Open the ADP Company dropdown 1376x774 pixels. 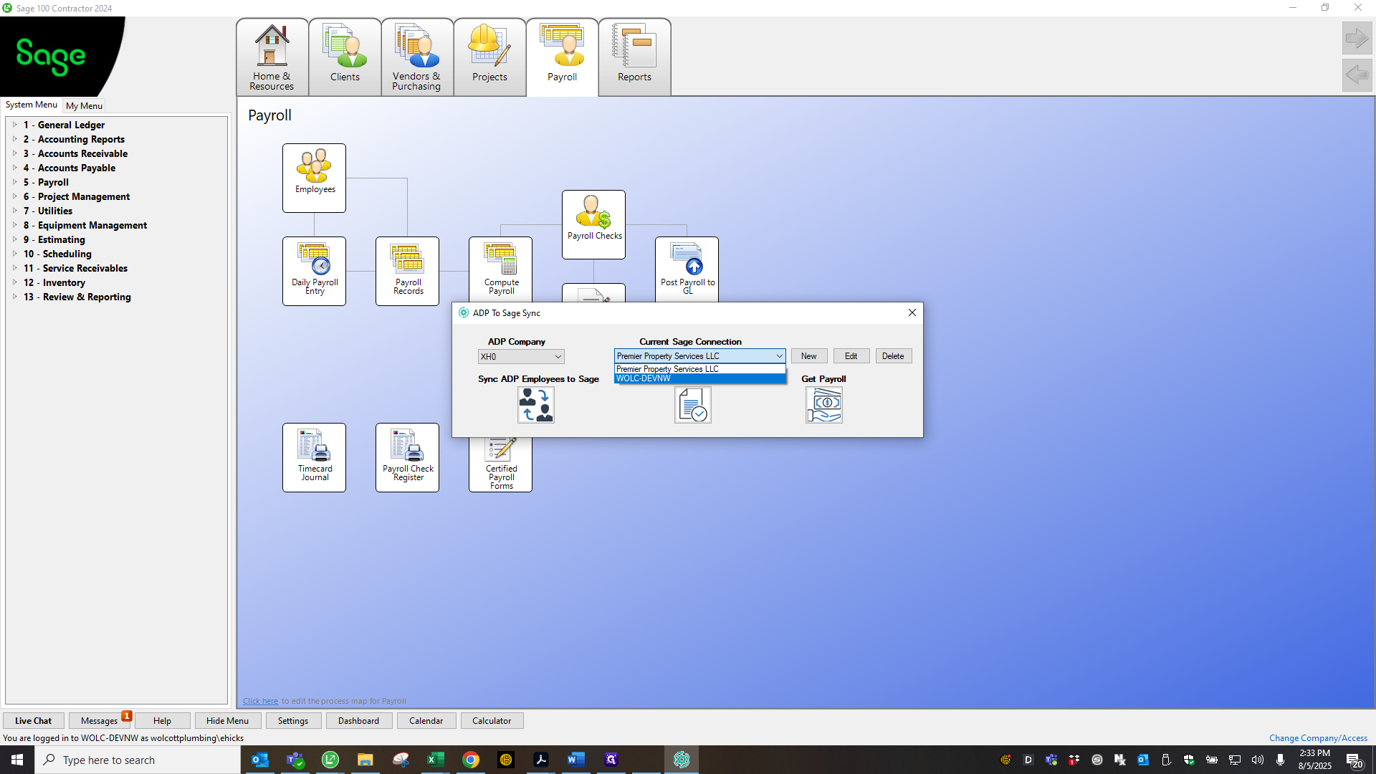pos(521,356)
